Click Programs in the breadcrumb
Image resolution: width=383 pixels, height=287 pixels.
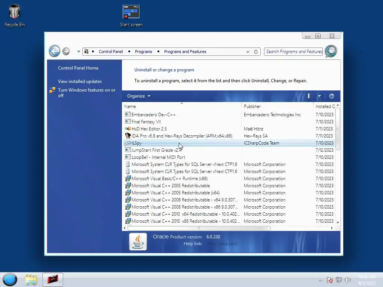tap(143, 52)
